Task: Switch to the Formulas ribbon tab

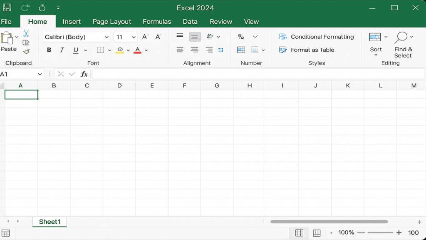Action: [x=157, y=21]
